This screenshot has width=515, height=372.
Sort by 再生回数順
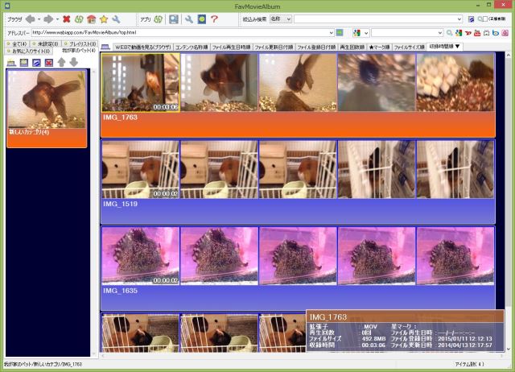tap(352, 48)
